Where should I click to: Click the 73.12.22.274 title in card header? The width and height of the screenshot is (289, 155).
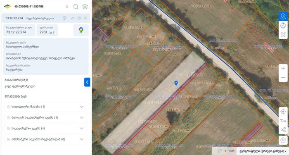[14, 18]
